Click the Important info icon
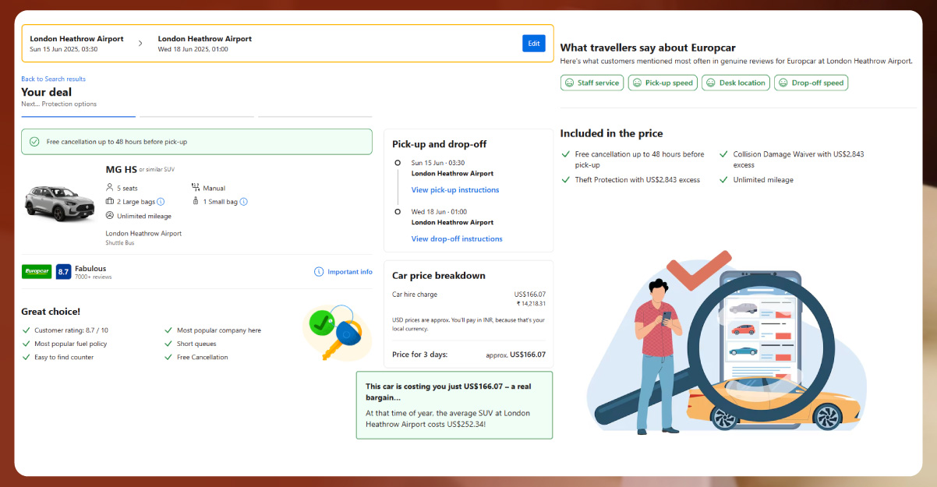The width and height of the screenshot is (937, 487). 319,272
